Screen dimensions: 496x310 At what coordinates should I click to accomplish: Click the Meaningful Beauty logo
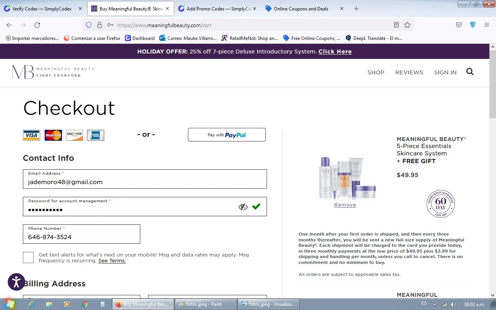pos(53,72)
